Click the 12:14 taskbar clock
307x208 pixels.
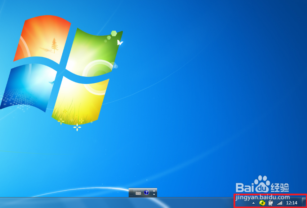pyautogui.click(x=292, y=203)
